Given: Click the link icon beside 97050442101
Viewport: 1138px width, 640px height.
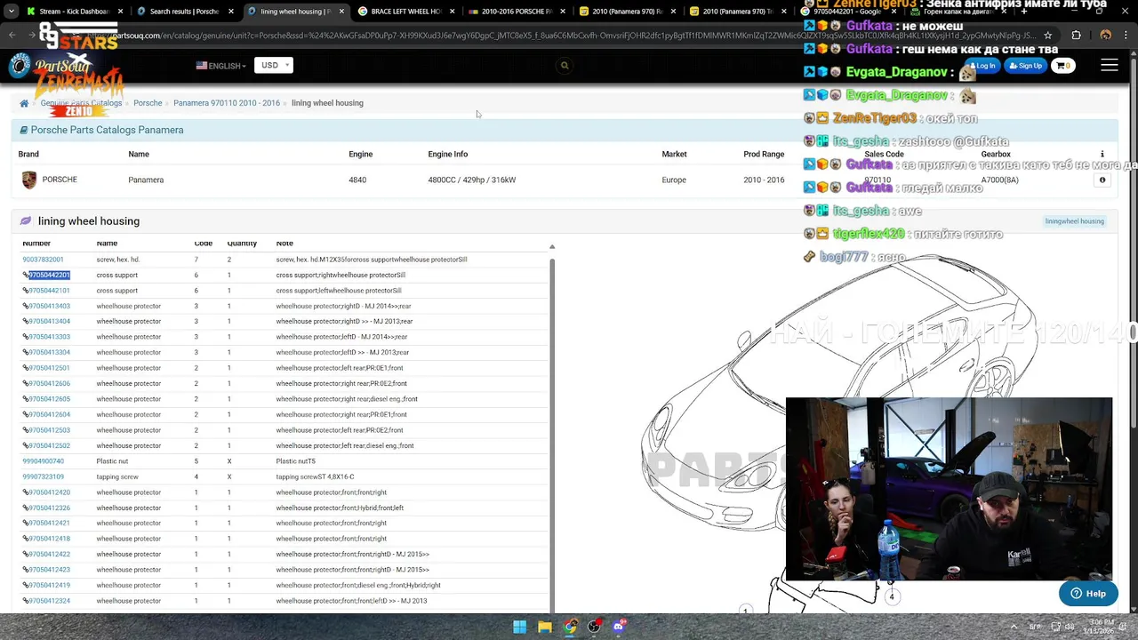Looking at the screenshot, I should [26, 291].
